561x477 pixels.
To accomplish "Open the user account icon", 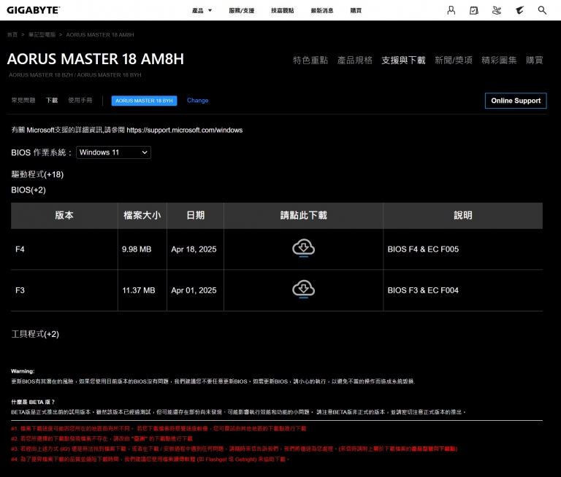I will point(451,10).
